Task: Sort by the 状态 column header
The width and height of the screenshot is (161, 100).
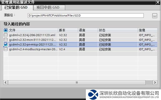Action: [118, 30]
